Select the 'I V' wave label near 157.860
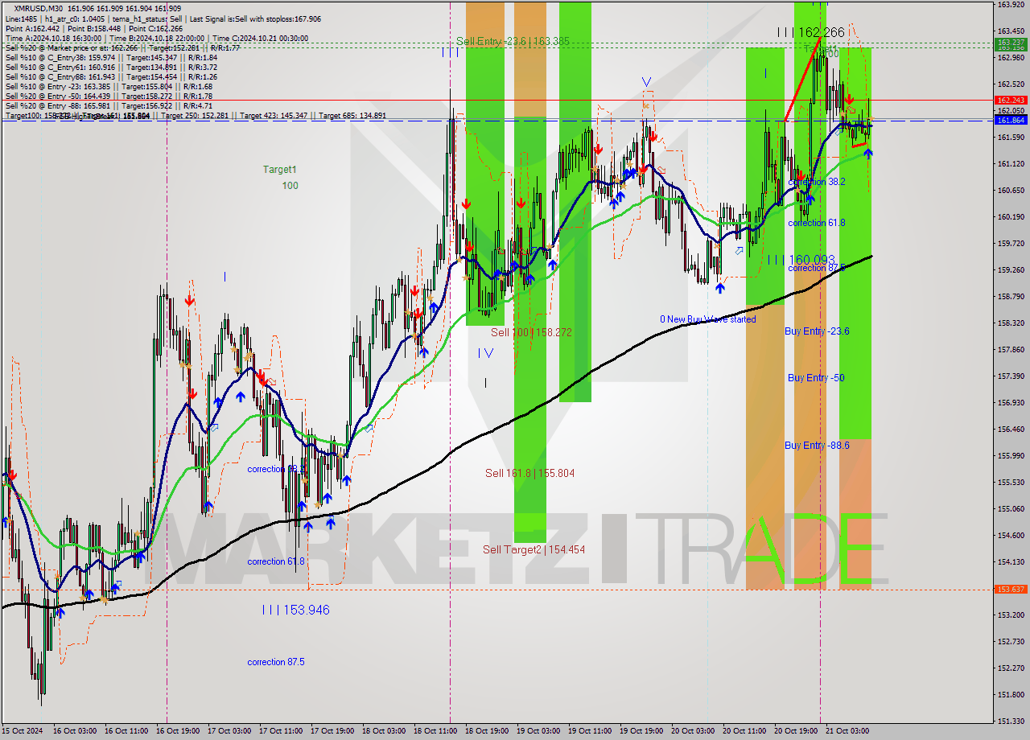The image size is (1030, 740). [485, 353]
